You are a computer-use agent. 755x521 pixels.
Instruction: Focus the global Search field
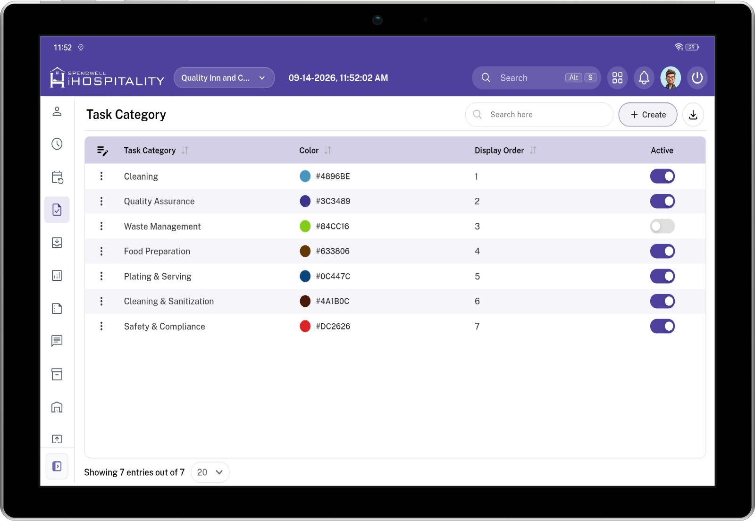(537, 78)
